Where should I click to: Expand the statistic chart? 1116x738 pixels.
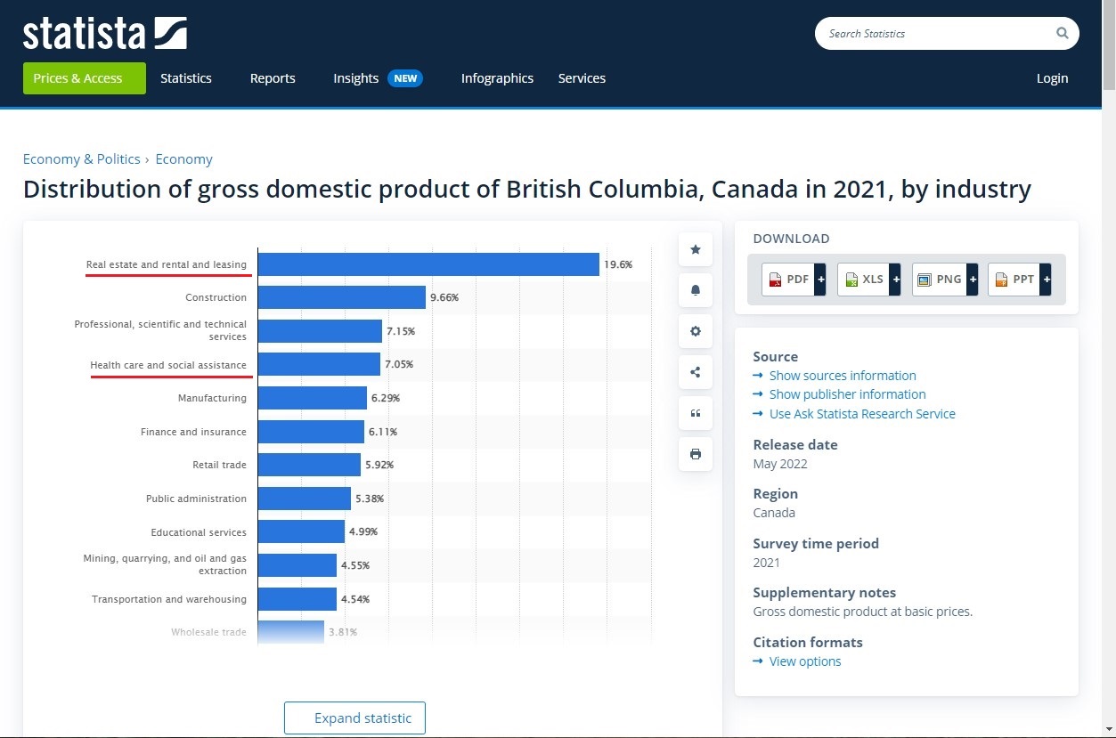click(354, 718)
